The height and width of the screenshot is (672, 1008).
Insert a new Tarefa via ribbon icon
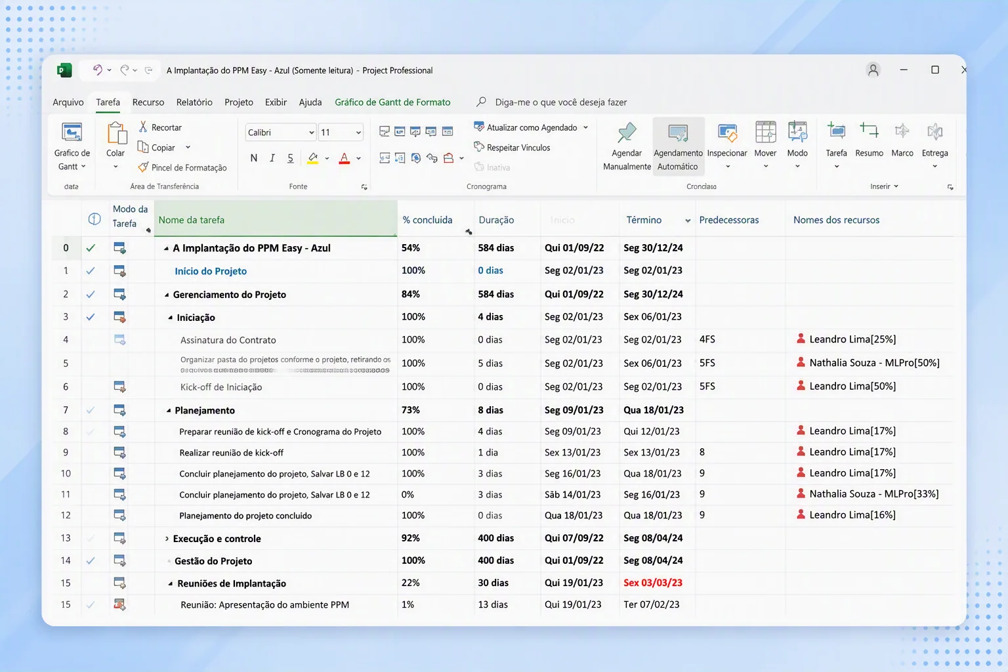[836, 131]
